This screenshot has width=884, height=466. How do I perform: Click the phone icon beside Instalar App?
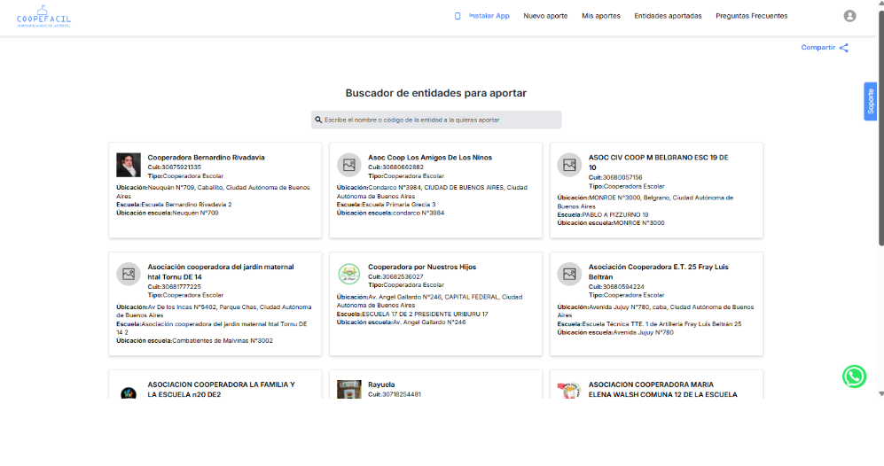458,16
